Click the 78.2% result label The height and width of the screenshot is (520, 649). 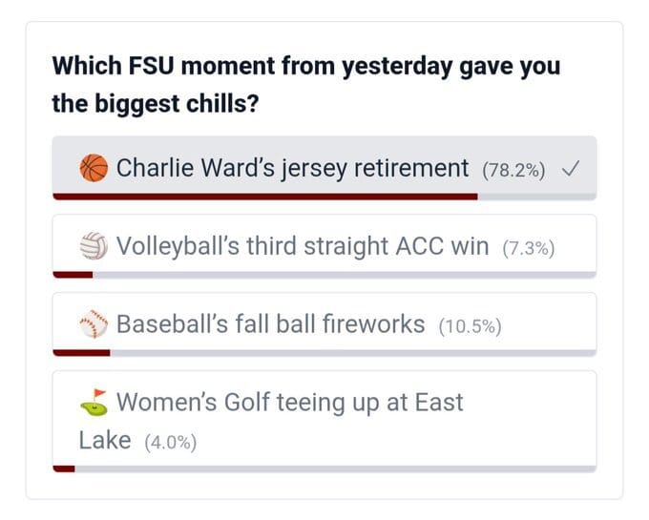[x=513, y=170]
